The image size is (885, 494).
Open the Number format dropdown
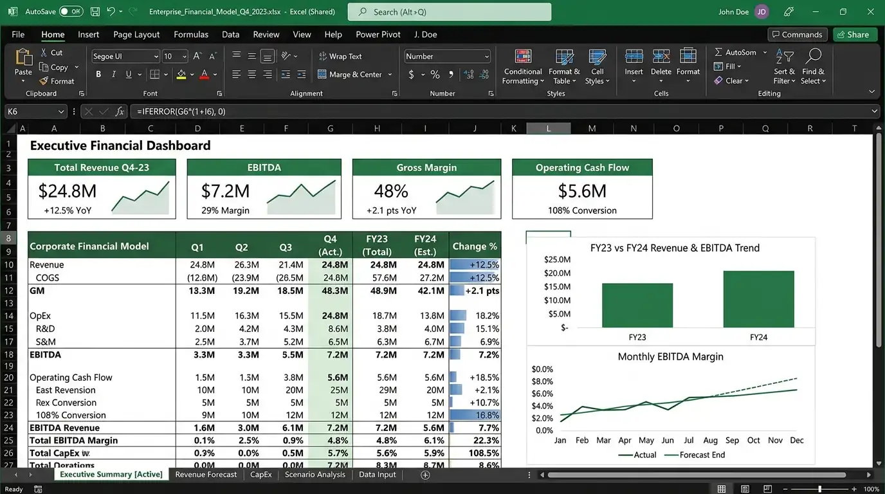pos(486,57)
